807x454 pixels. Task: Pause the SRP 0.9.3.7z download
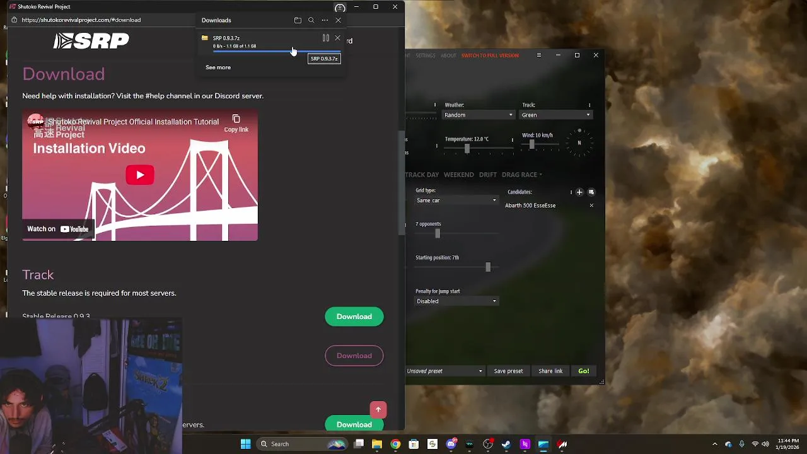pyautogui.click(x=326, y=38)
